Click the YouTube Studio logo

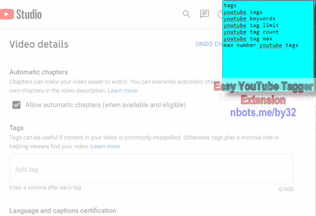21,14
